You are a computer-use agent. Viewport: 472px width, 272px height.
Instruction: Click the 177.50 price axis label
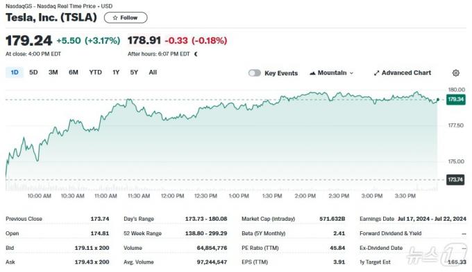(456, 125)
